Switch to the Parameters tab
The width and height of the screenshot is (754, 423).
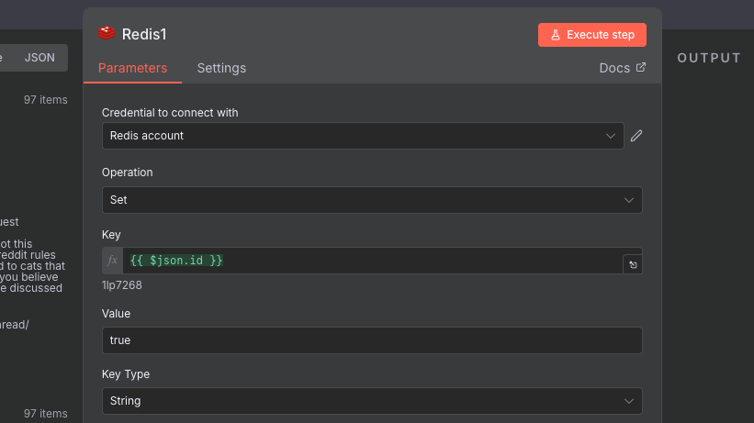click(133, 68)
